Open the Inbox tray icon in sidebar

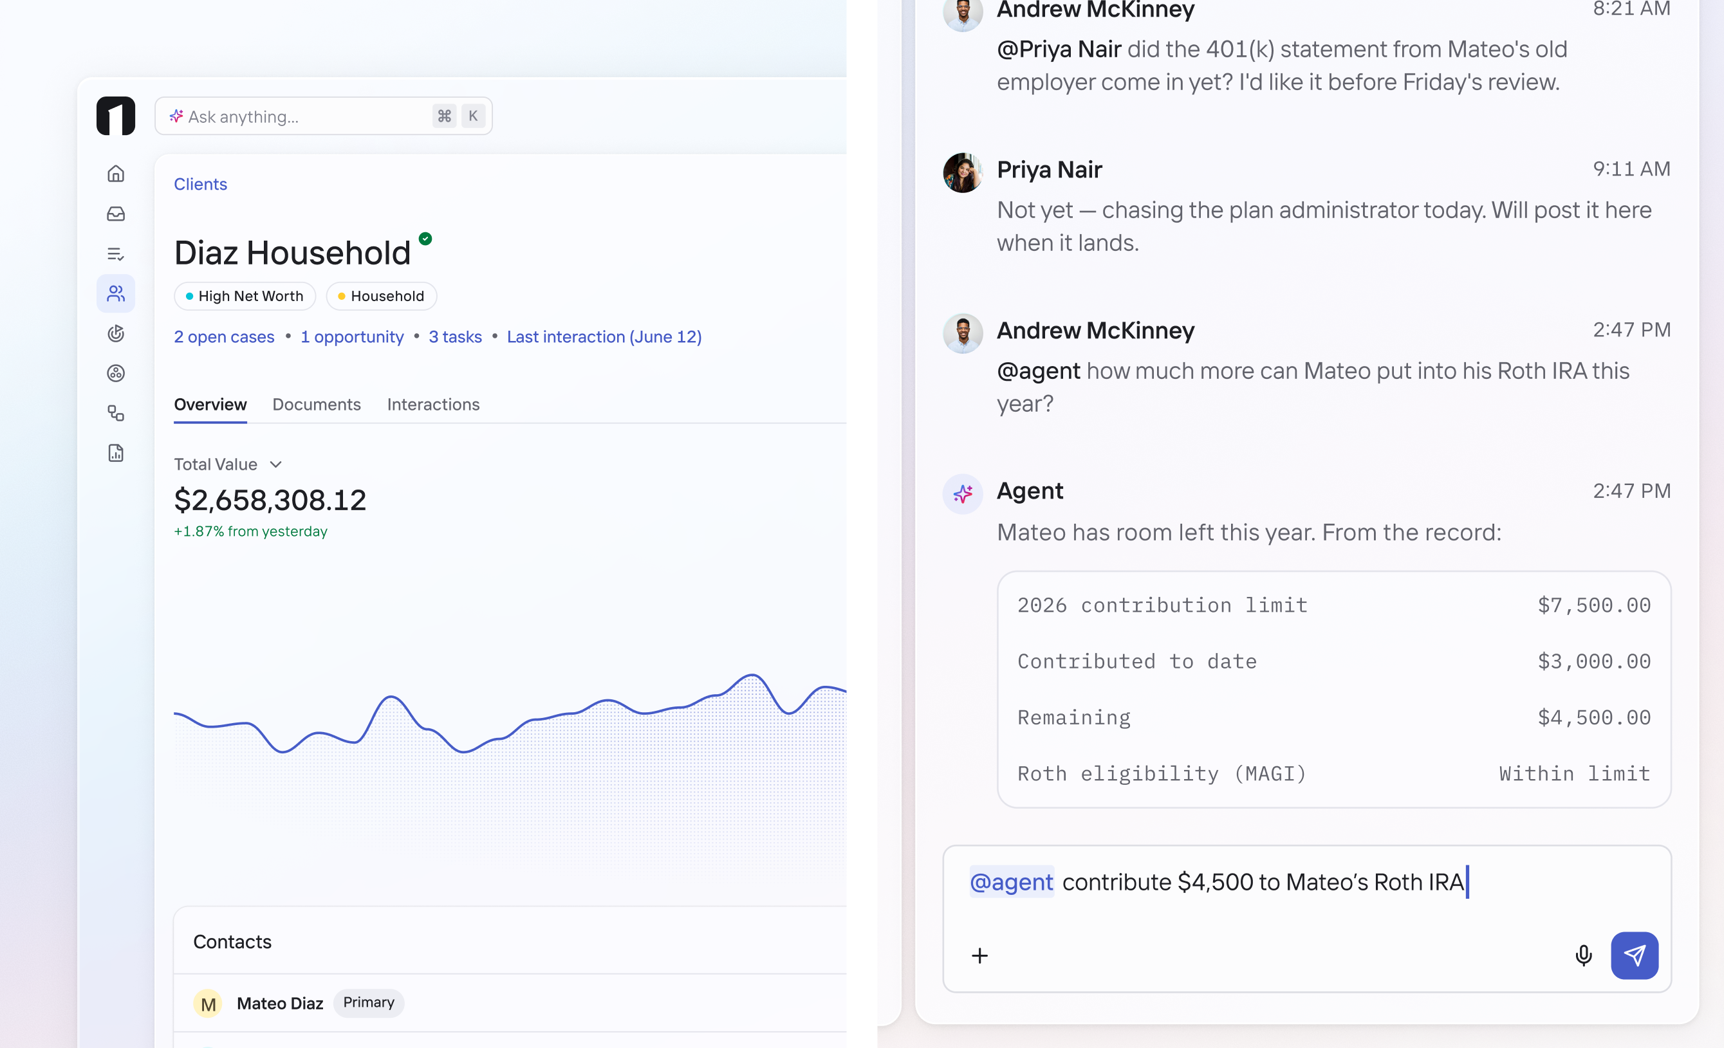[116, 214]
